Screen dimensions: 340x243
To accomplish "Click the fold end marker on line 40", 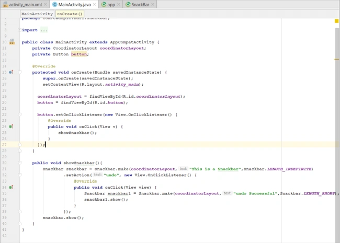I will click(20, 223).
